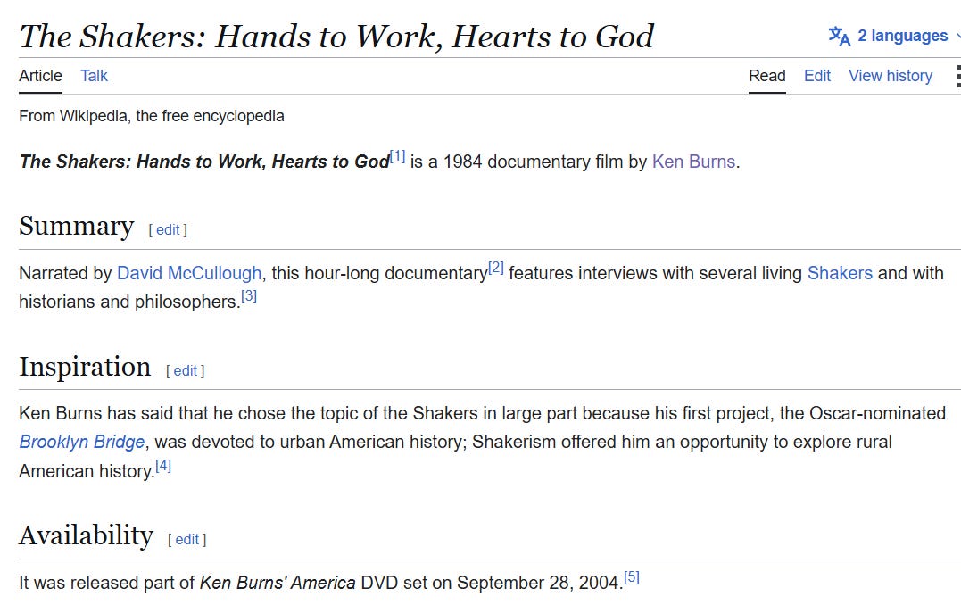This screenshot has width=961, height=605.
Task: Click the bold film title in intro
Action: (x=204, y=162)
